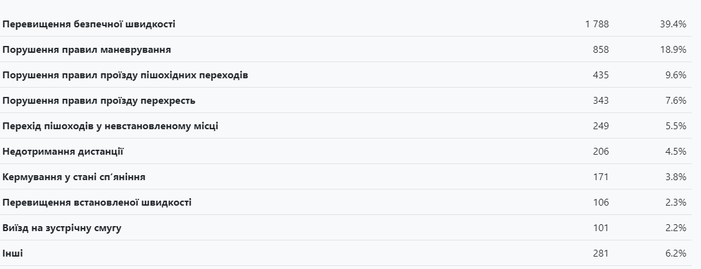Click the 4.5% percentage value
Image resolution: width=701 pixels, height=269 pixels.
coord(675,152)
